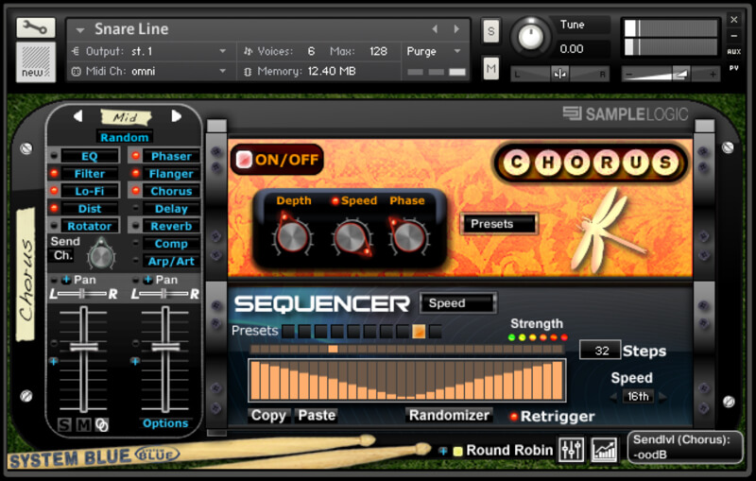Open the 16th speed value selector
This screenshot has width=756, height=481.
click(x=638, y=397)
